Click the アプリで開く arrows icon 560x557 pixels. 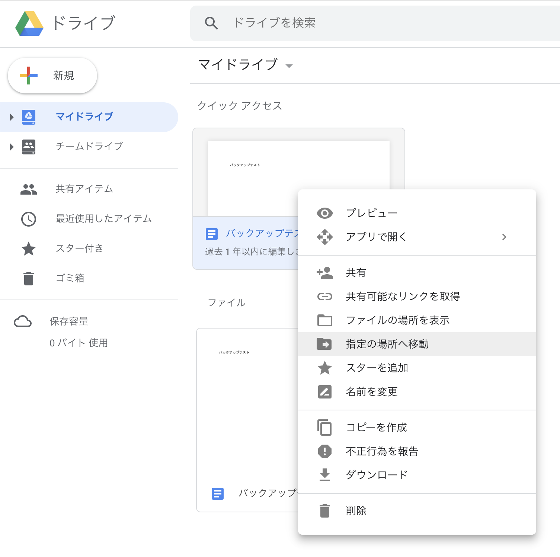coord(325,237)
